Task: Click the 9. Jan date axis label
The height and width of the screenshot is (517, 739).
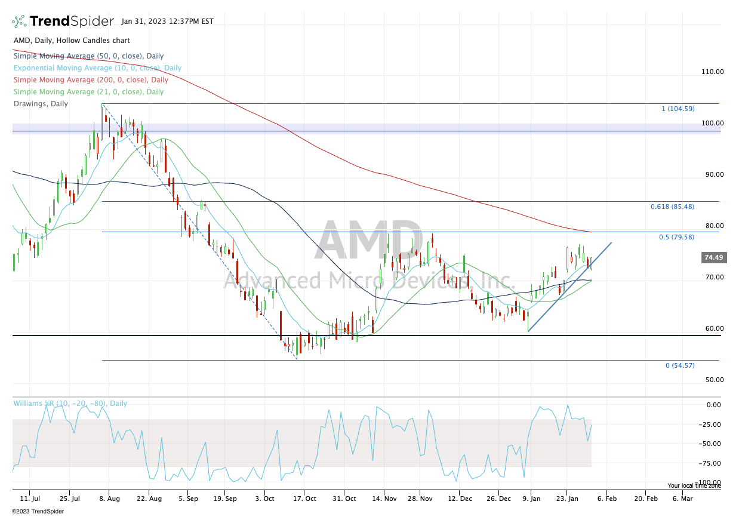Action: 531,498
